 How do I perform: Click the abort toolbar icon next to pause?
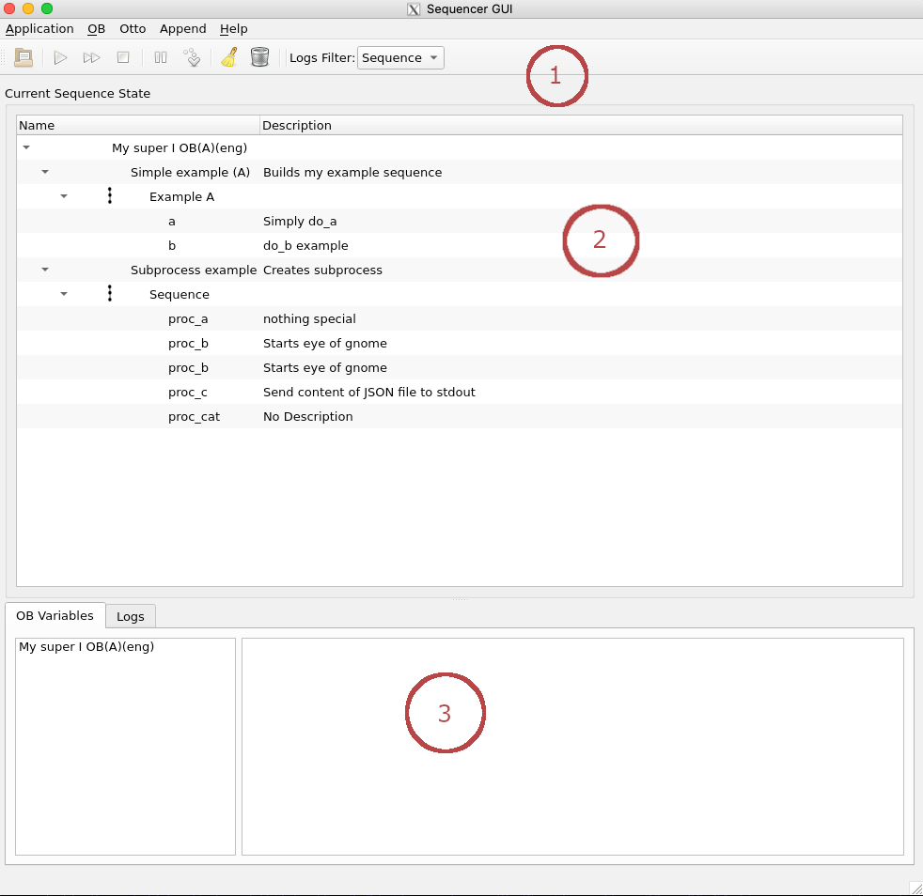point(193,57)
